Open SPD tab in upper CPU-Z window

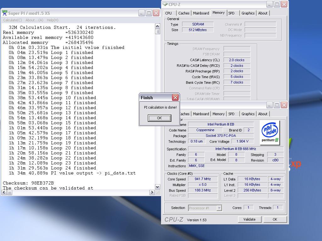pos(231,13)
